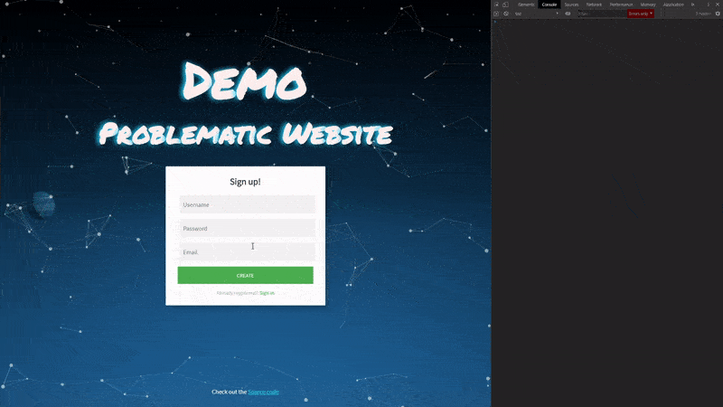
Task: Click the Username field in the sign-up form
Action: click(247, 204)
